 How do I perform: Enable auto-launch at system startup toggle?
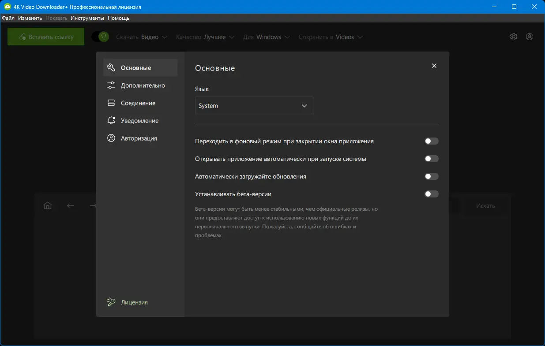(x=432, y=159)
